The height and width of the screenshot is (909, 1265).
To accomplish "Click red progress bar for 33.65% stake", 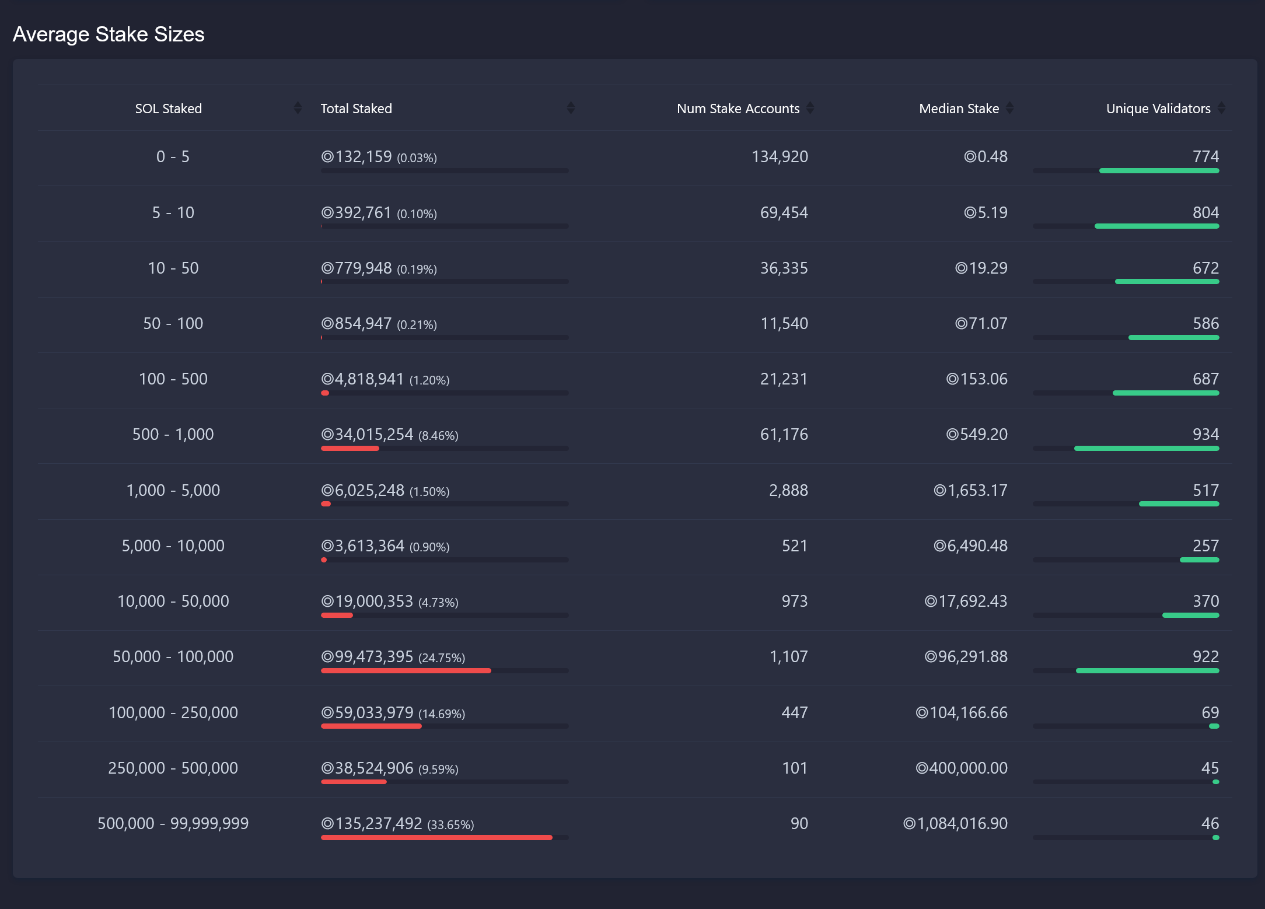I will click(x=436, y=837).
